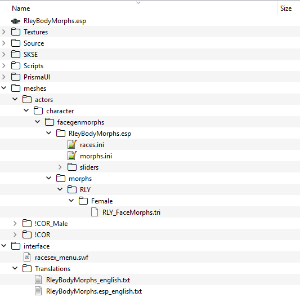The width and height of the screenshot is (300, 297).
Task: Click the RleyBodyMorphs_english.txt file icon
Action: click(38, 280)
